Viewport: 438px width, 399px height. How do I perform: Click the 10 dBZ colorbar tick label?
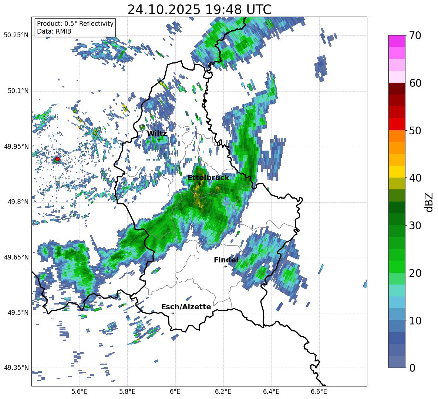point(415,320)
